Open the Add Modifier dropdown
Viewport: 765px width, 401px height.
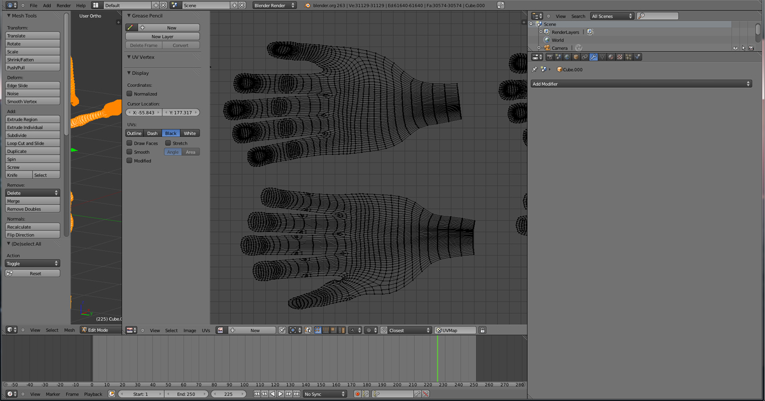[641, 84]
